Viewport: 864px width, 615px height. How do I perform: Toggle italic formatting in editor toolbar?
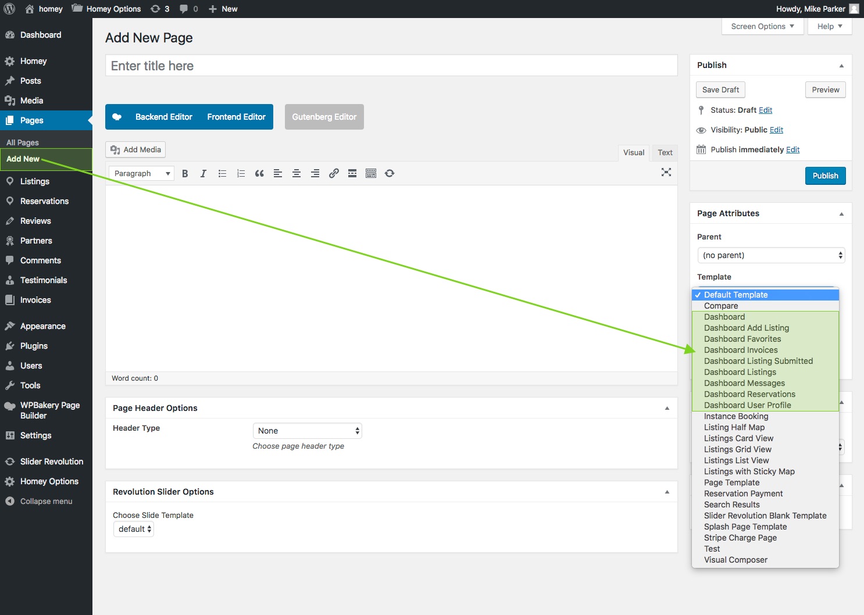pos(203,173)
